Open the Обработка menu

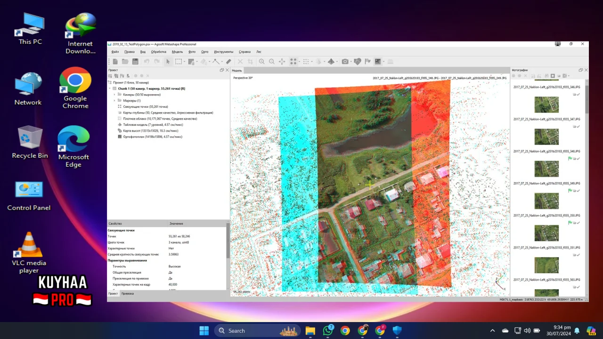tap(158, 52)
